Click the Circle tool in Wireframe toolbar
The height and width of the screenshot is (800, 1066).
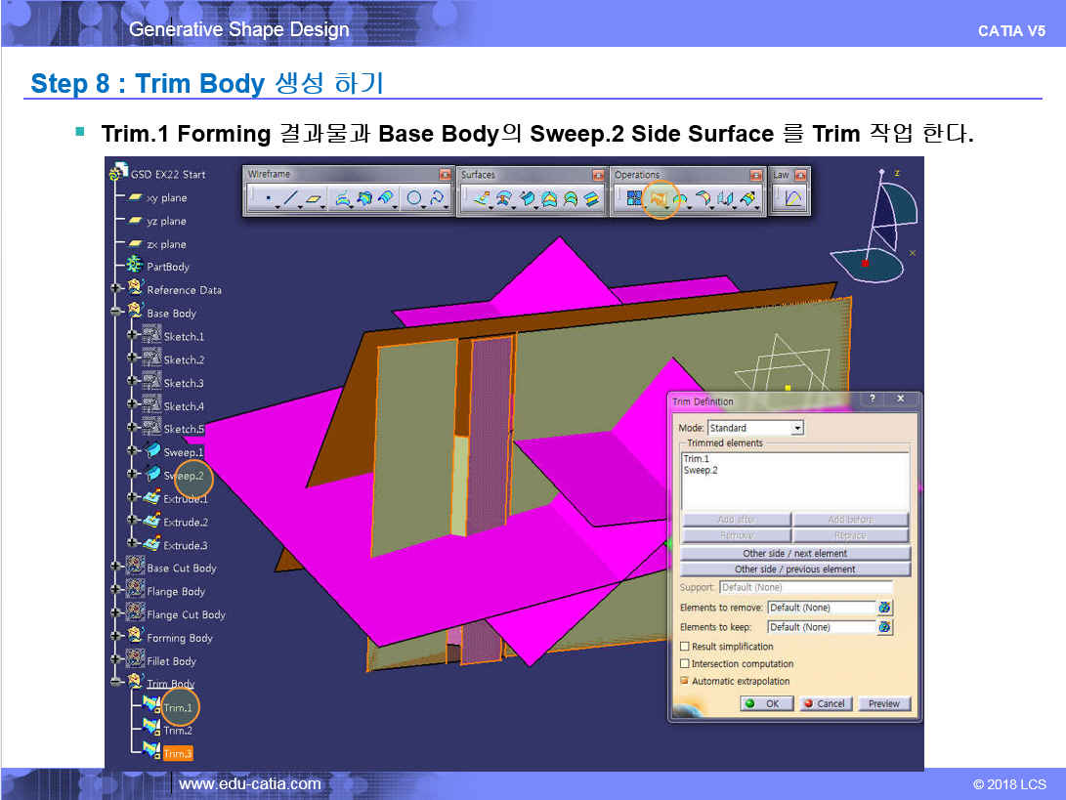point(414,199)
